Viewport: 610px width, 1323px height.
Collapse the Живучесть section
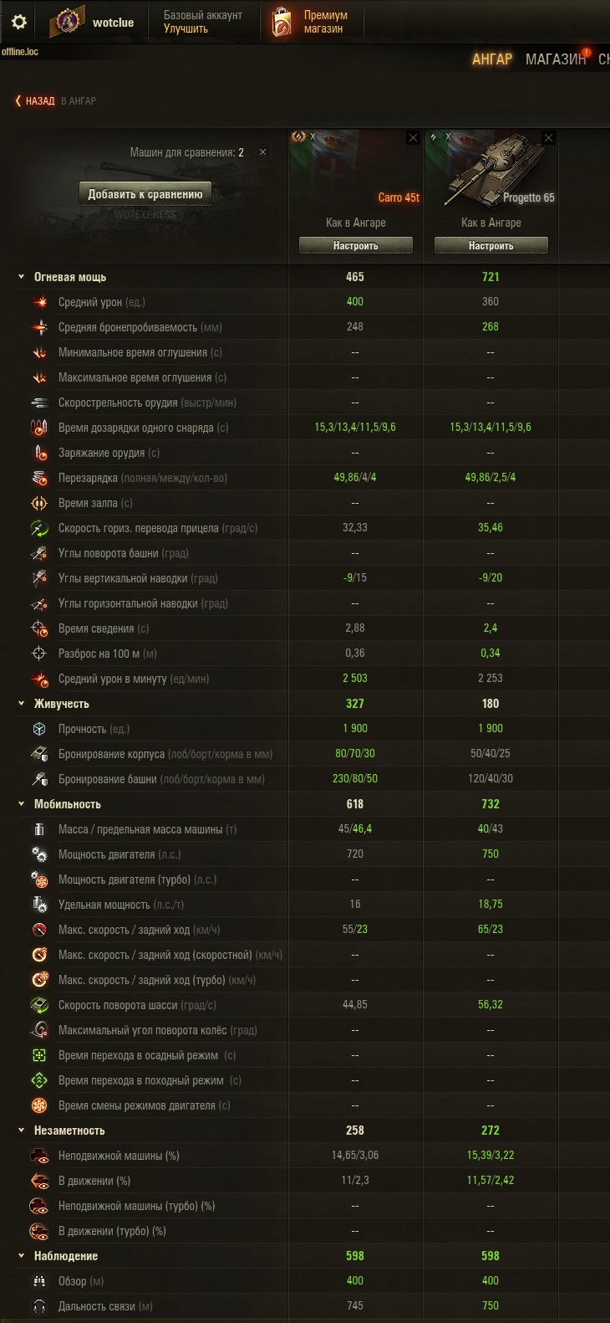pos(22,704)
